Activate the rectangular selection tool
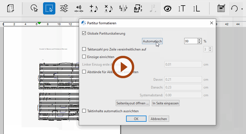This screenshot has width=246, height=134. 49,8
